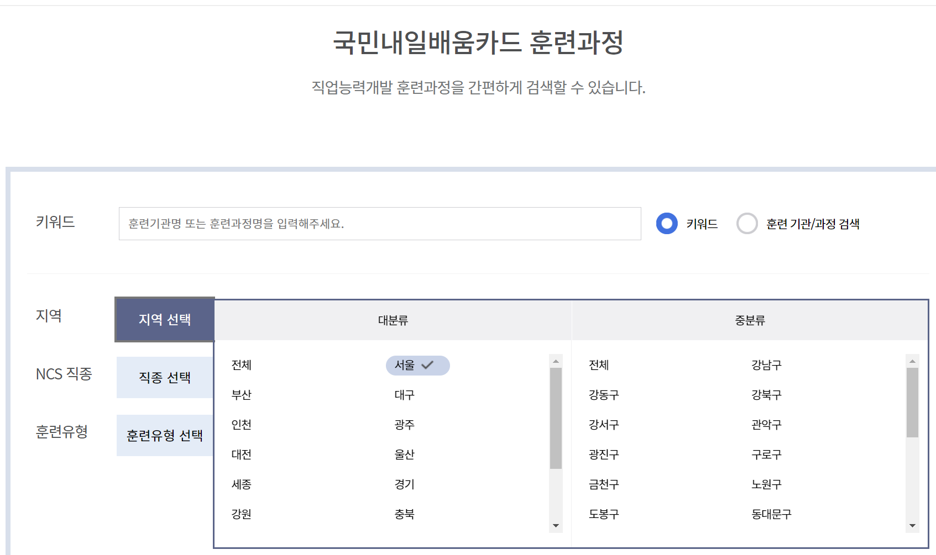Select 광진구 district
The image size is (936, 555).
[604, 454]
